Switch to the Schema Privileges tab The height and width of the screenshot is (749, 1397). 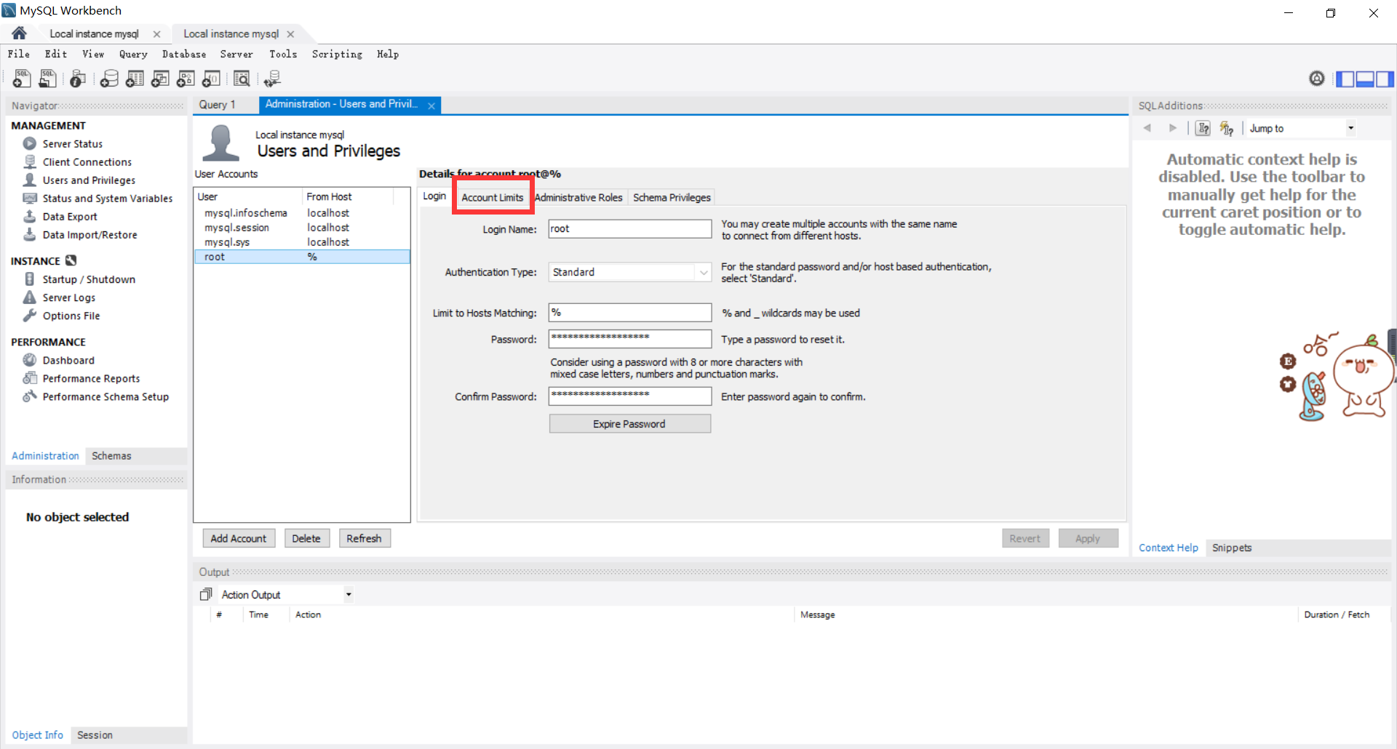pyautogui.click(x=672, y=197)
